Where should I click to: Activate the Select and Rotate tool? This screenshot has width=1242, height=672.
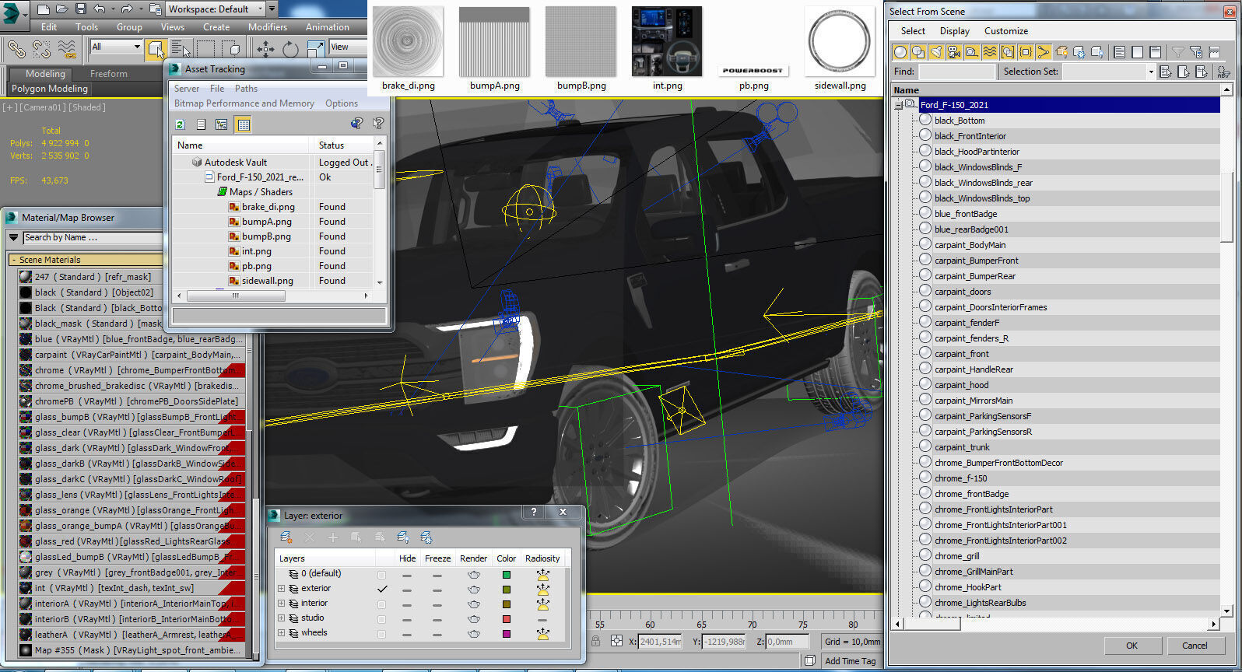290,49
